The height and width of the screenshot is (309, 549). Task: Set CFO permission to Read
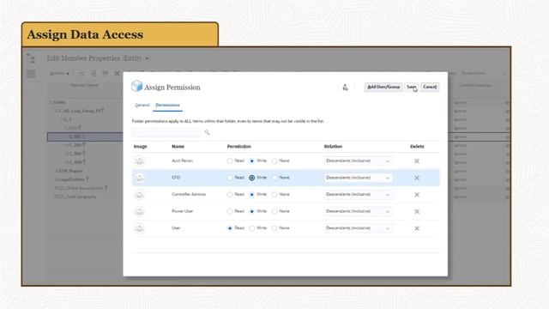(230, 178)
